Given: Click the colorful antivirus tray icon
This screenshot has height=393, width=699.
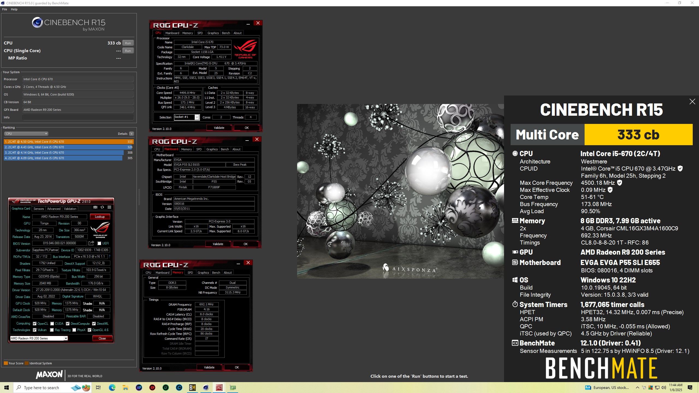Looking at the screenshot, I should click(x=651, y=388).
